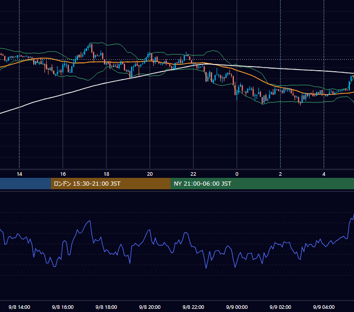Click the '9/8 14:00' date label
Image resolution: width=354 pixels, height=312 pixels.
[19, 307]
